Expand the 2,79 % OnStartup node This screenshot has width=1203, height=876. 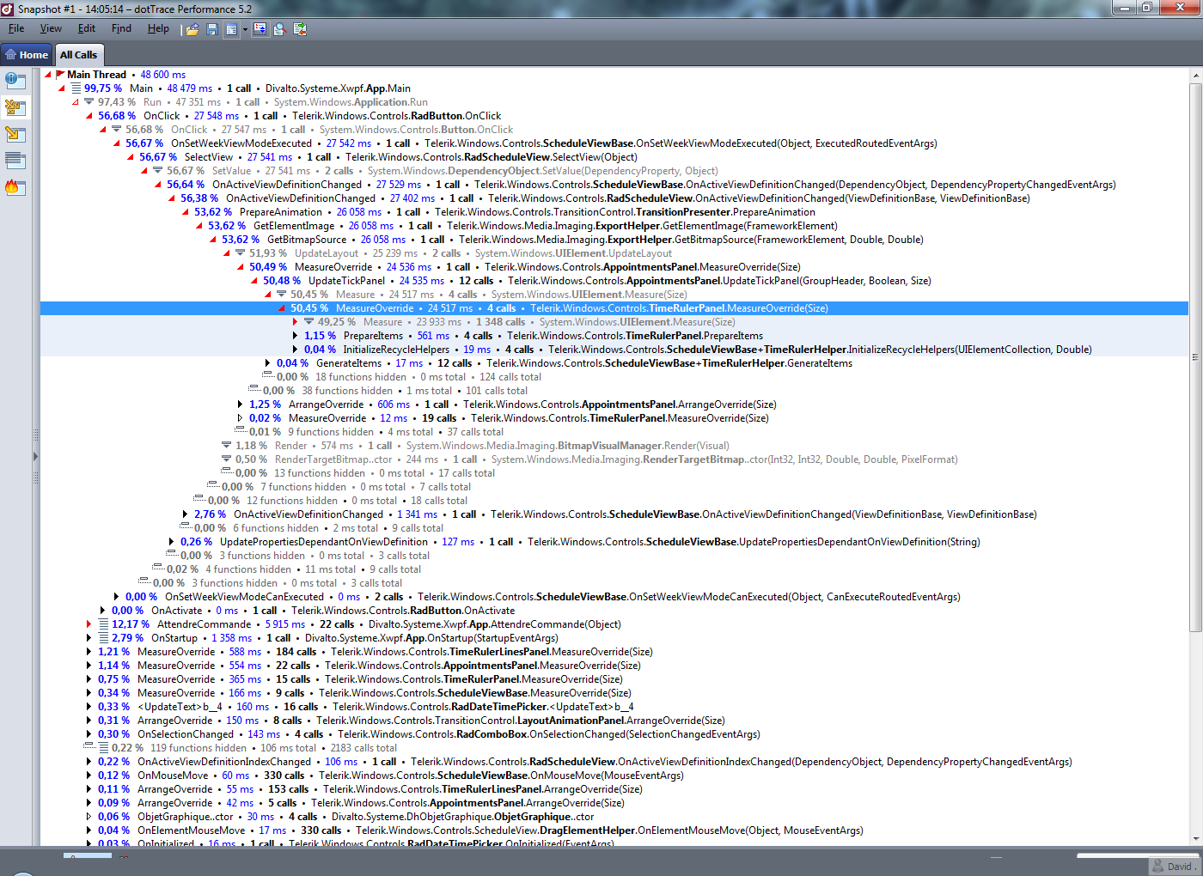pos(89,638)
